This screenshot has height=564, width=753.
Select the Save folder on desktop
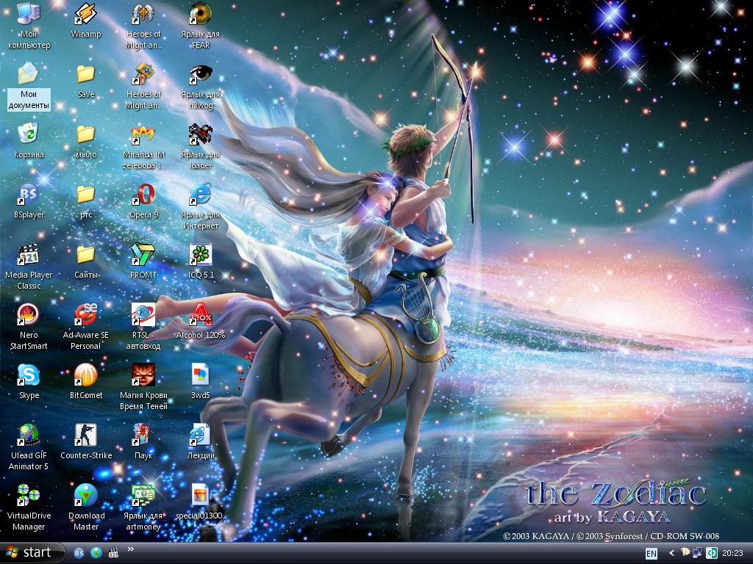pyautogui.click(x=86, y=81)
